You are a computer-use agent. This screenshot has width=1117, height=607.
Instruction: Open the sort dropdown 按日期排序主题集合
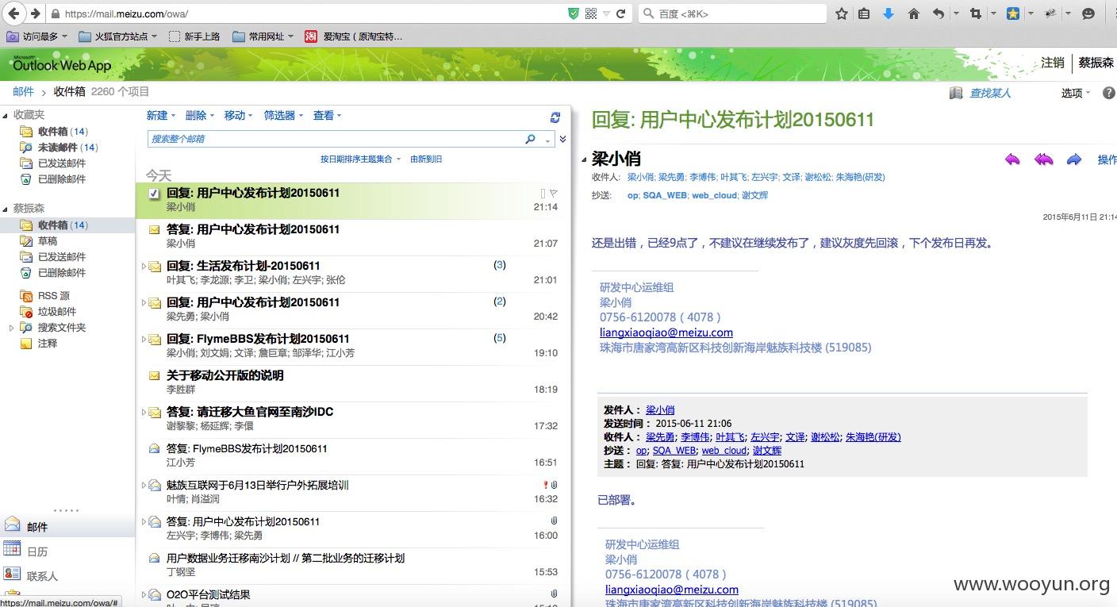coord(361,159)
